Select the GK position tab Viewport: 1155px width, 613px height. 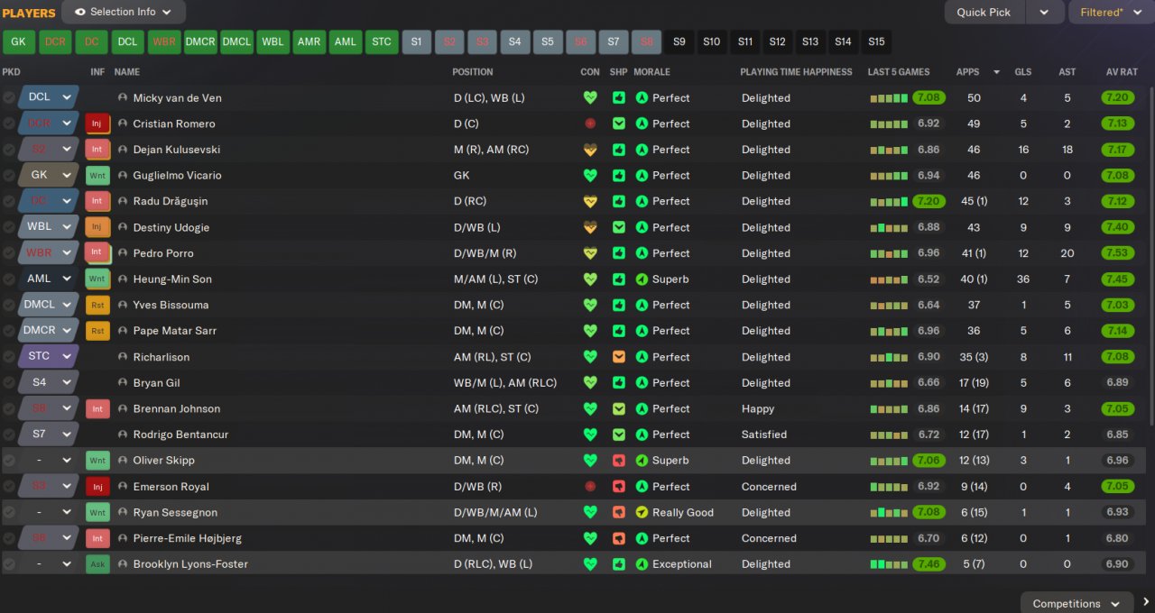coord(18,41)
